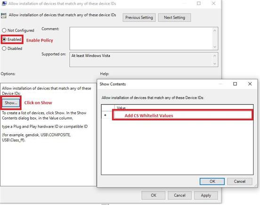This screenshot has width=260, height=205.
Task: Click the 'At least Windows Vista' text
Action: tap(91, 56)
